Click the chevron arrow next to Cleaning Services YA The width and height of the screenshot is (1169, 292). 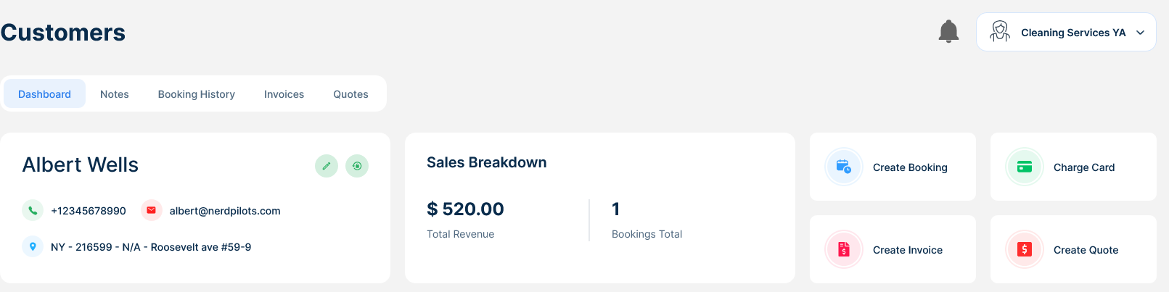coord(1141,33)
